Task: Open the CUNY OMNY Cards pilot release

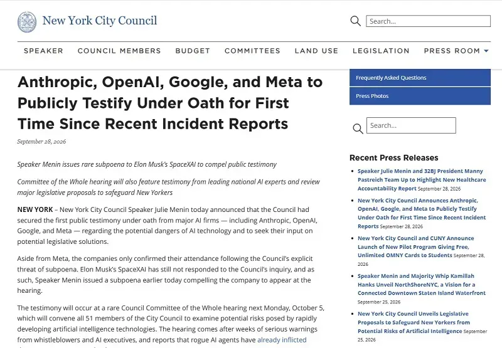Action: 415,246
